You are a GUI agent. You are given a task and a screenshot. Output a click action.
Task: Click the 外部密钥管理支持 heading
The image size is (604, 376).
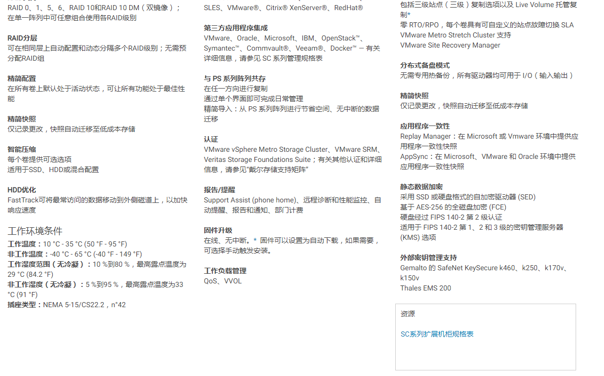point(429,258)
